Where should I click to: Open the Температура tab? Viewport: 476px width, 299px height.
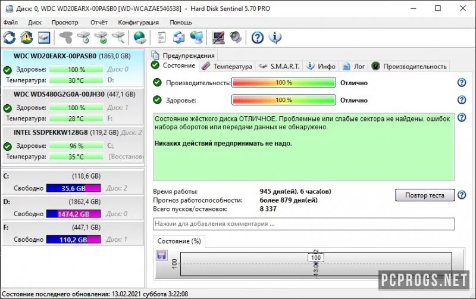[227, 66]
